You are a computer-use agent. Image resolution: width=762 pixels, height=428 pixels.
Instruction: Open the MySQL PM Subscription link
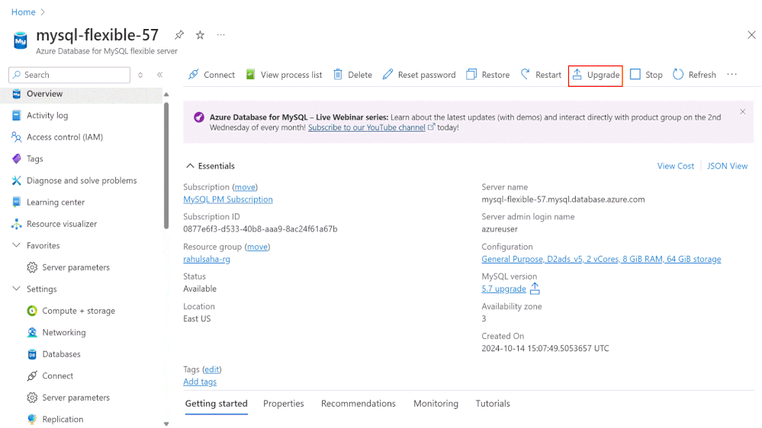(227, 200)
